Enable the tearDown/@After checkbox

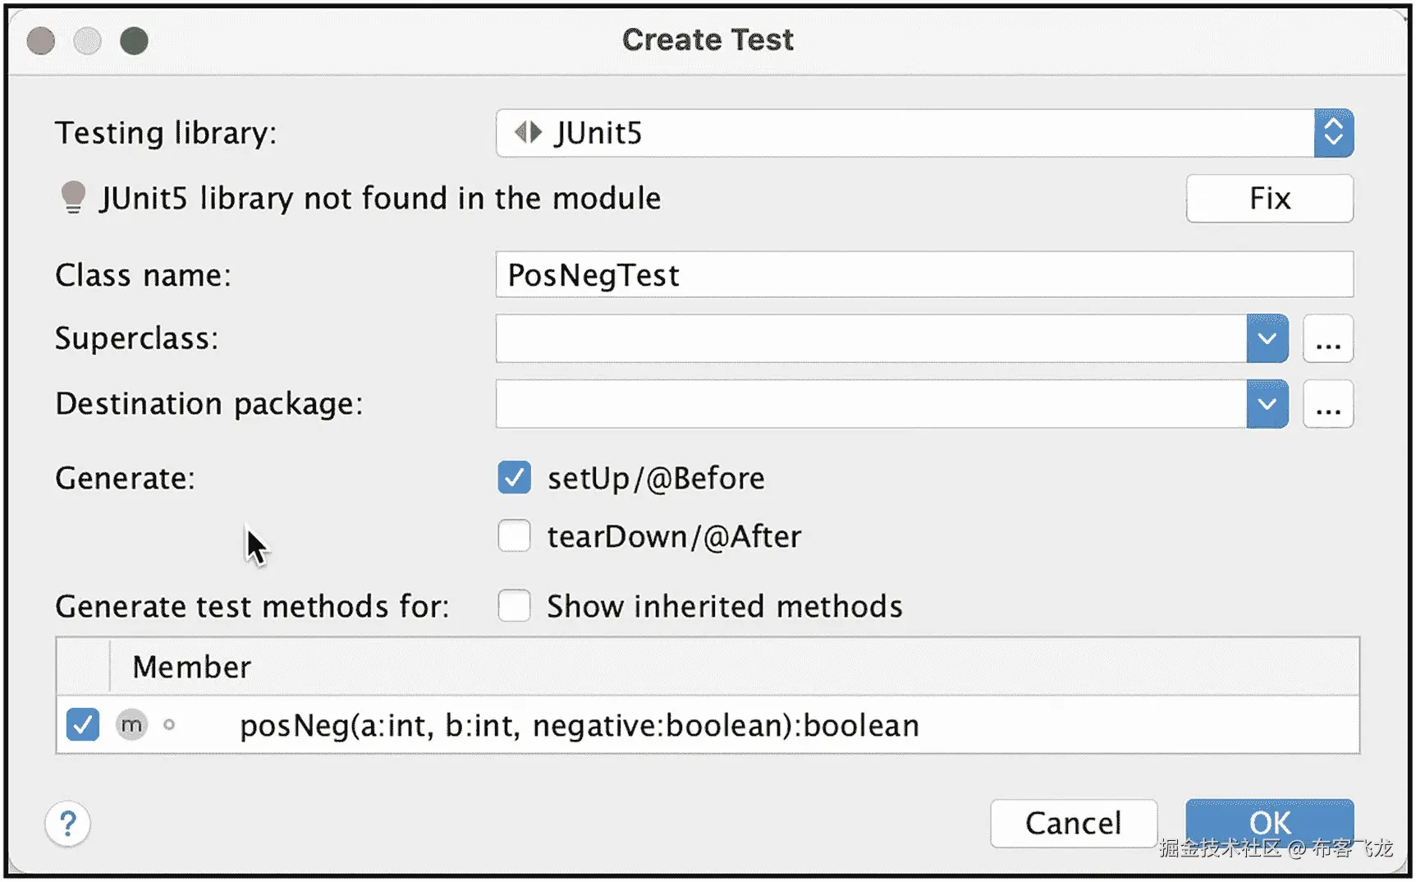point(515,536)
